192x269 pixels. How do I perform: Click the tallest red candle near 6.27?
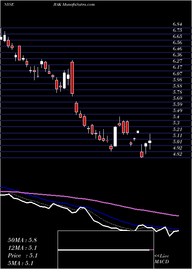click(x=72, y=78)
